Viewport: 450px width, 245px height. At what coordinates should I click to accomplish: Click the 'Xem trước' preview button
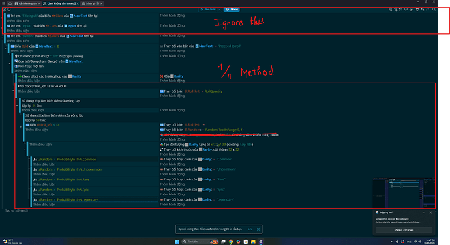[208, 10]
